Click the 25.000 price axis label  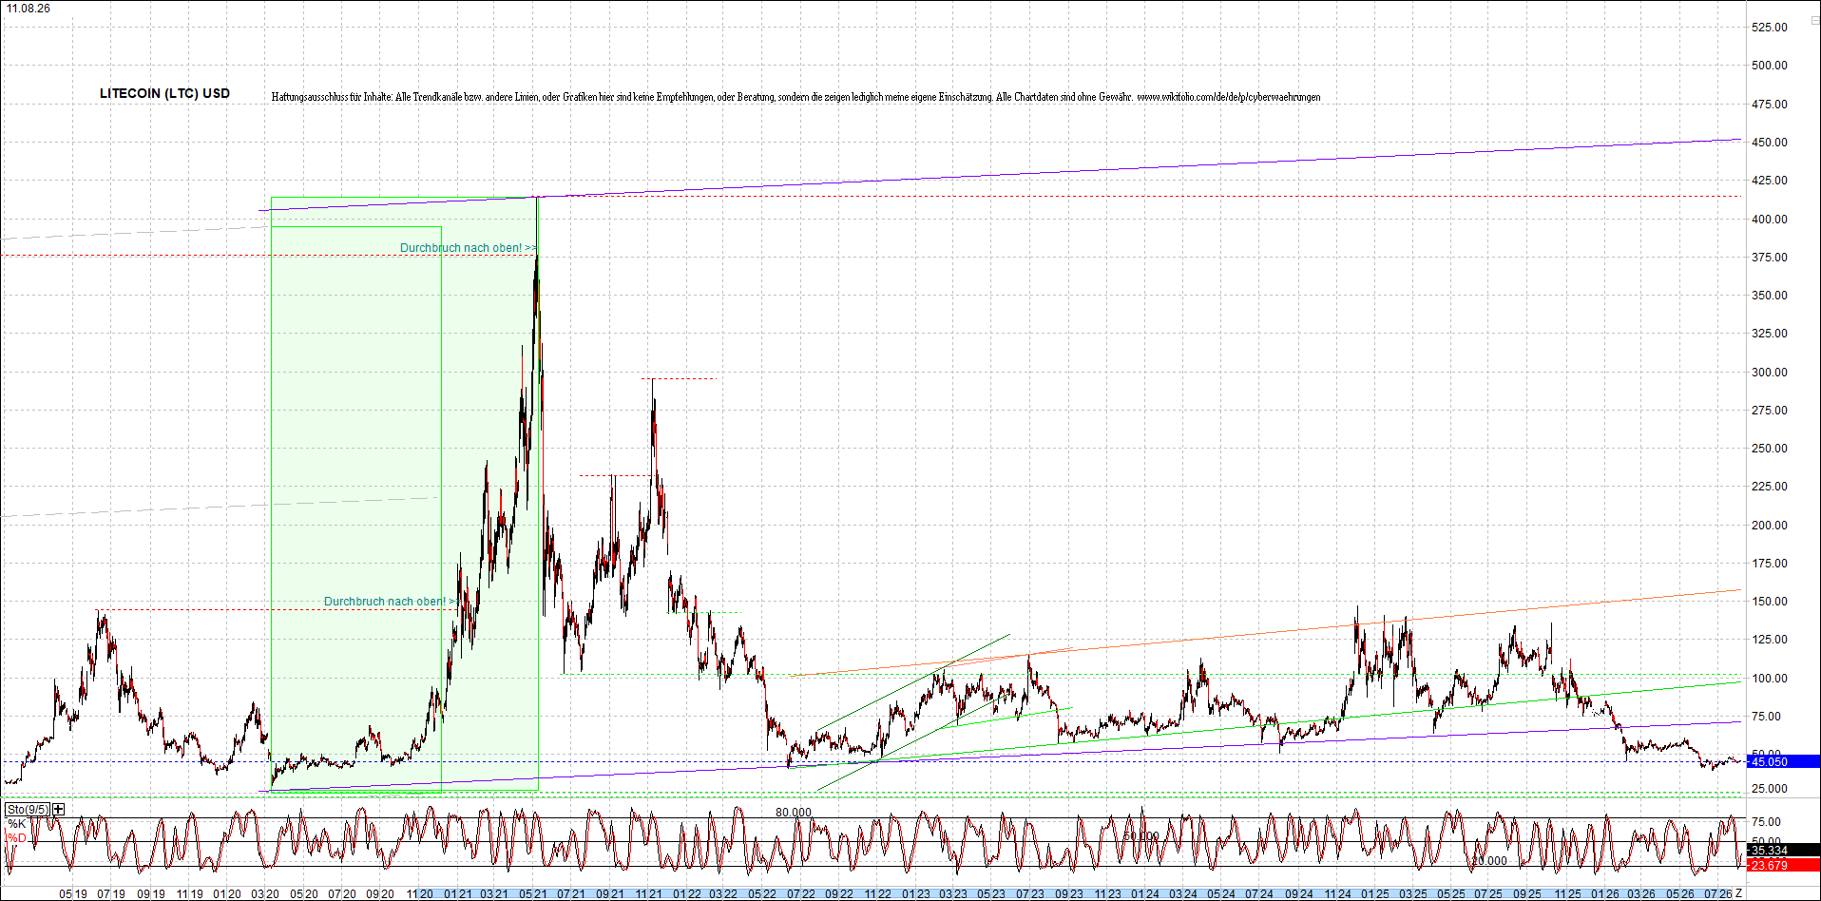coord(1770,789)
